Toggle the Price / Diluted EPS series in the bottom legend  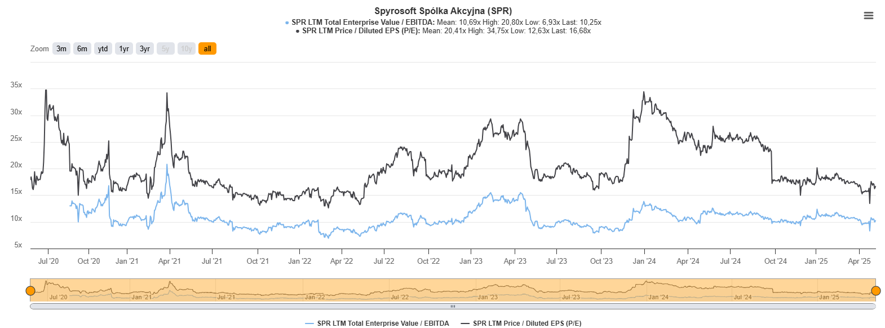tap(521, 323)
